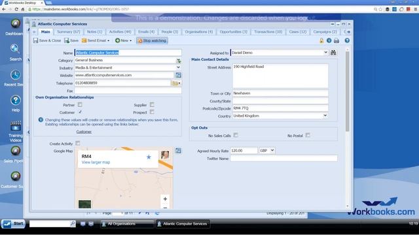419x235 pixels.
Task: Open the Recent Items clock icon
Action: coord(16,75)
